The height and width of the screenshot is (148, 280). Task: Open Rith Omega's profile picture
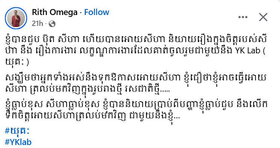[x=16, y=18]
